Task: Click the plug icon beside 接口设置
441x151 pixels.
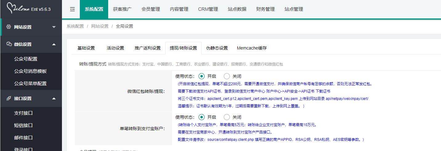Action: [x=9, y=98]
